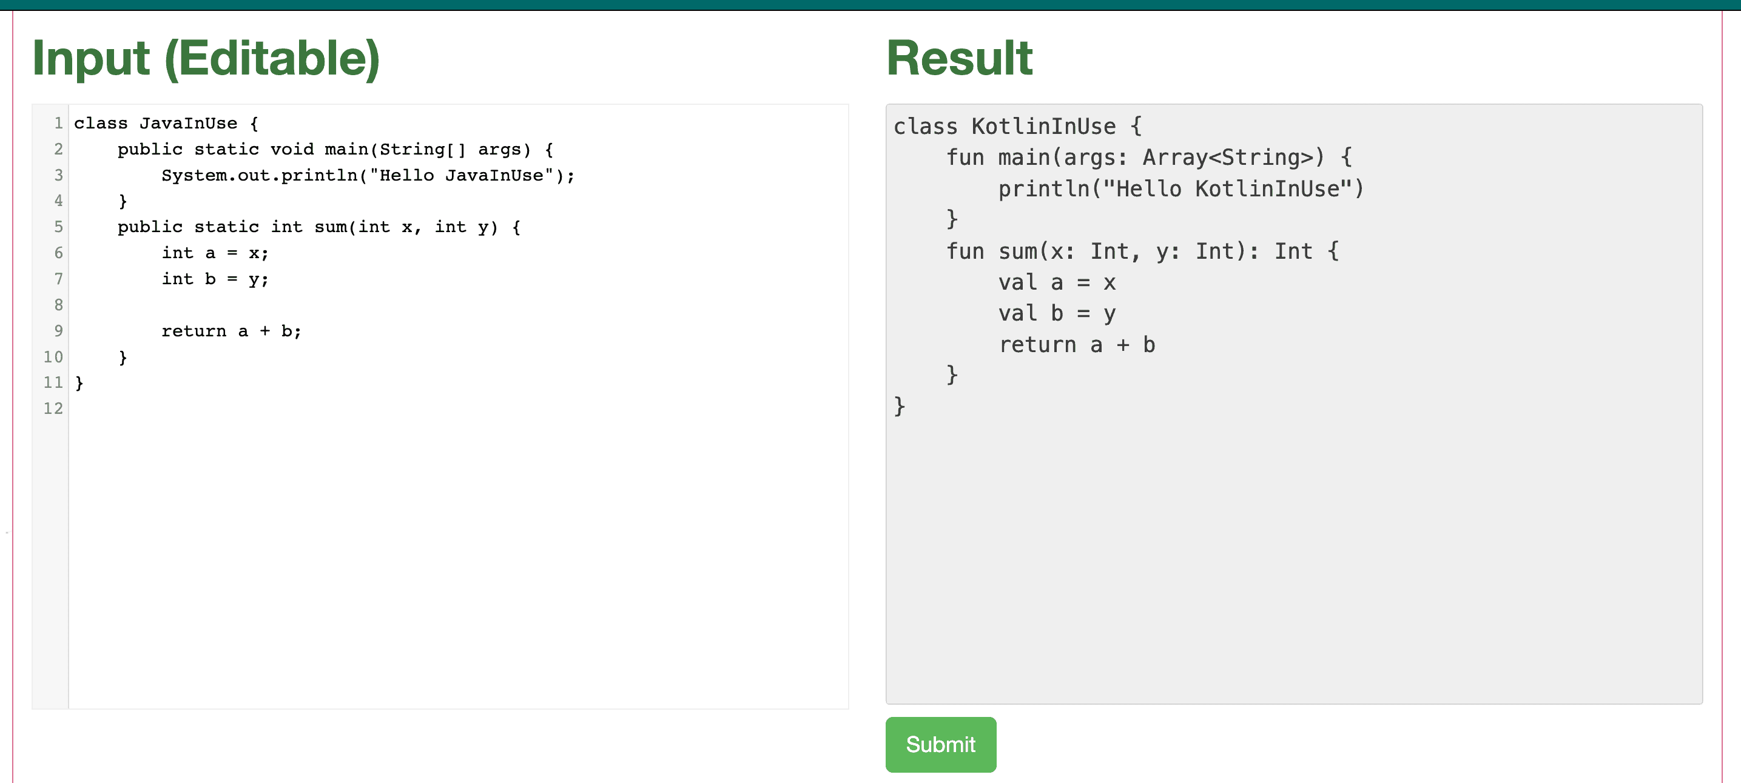The width and height of the screenshot is (1741, 783).
Task: Click line number 5 in the gutter
Action: pyautogui.click(x=58, y=227)
